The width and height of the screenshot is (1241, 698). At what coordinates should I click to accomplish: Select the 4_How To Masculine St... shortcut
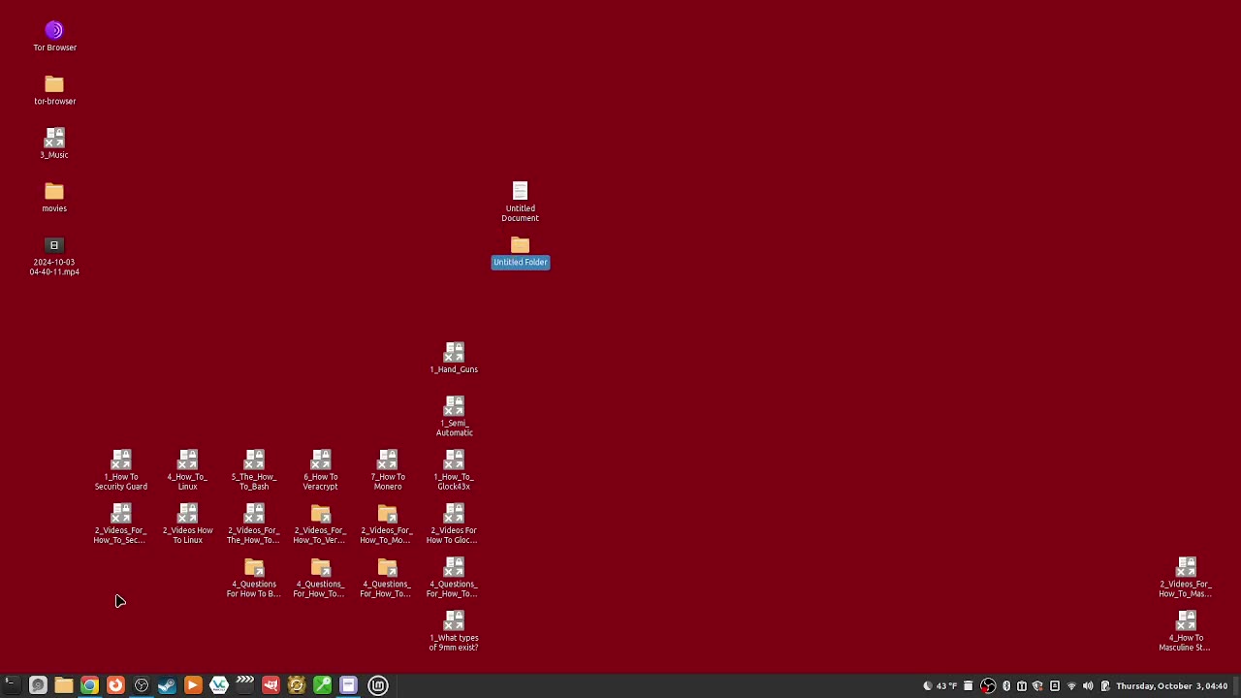coord(1186,631)
